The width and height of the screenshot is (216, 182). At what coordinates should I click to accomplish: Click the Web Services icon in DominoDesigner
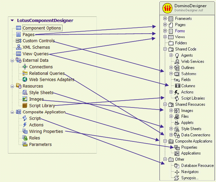coord(177,61)
